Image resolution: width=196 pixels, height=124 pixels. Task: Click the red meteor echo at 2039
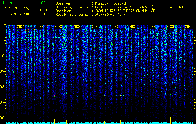pyautogui.click(x=170, y=95)
